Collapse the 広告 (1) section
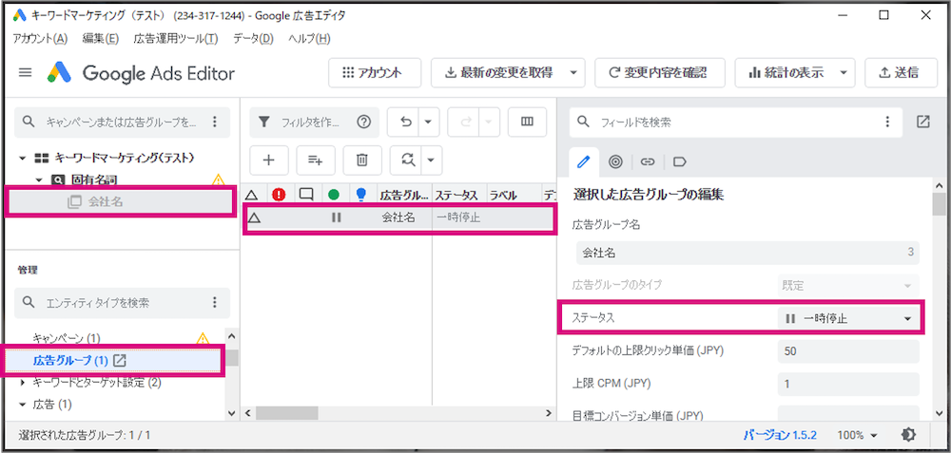Screen dimensions: 951x453 [x=23, y=404]
